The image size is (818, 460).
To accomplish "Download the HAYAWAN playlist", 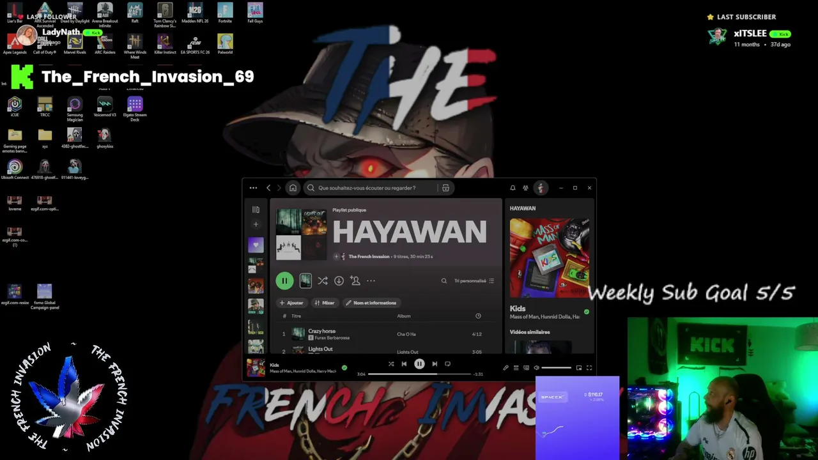I will [x=339, y=280].
